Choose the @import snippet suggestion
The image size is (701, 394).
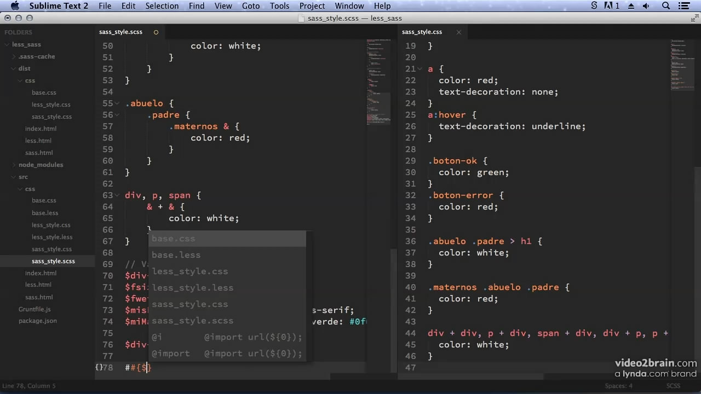tap(227, 354)
